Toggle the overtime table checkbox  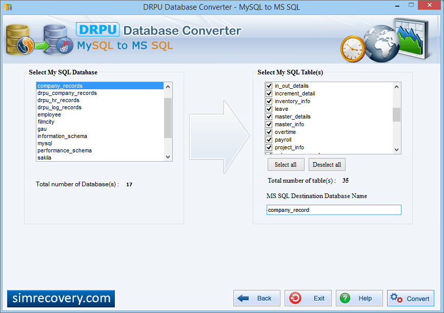(269, 132)
